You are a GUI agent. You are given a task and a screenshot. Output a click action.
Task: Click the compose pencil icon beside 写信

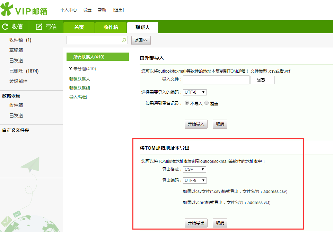[x=39, y=27]
